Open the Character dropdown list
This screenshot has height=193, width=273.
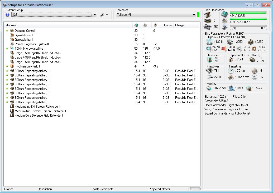pos(194,15)
